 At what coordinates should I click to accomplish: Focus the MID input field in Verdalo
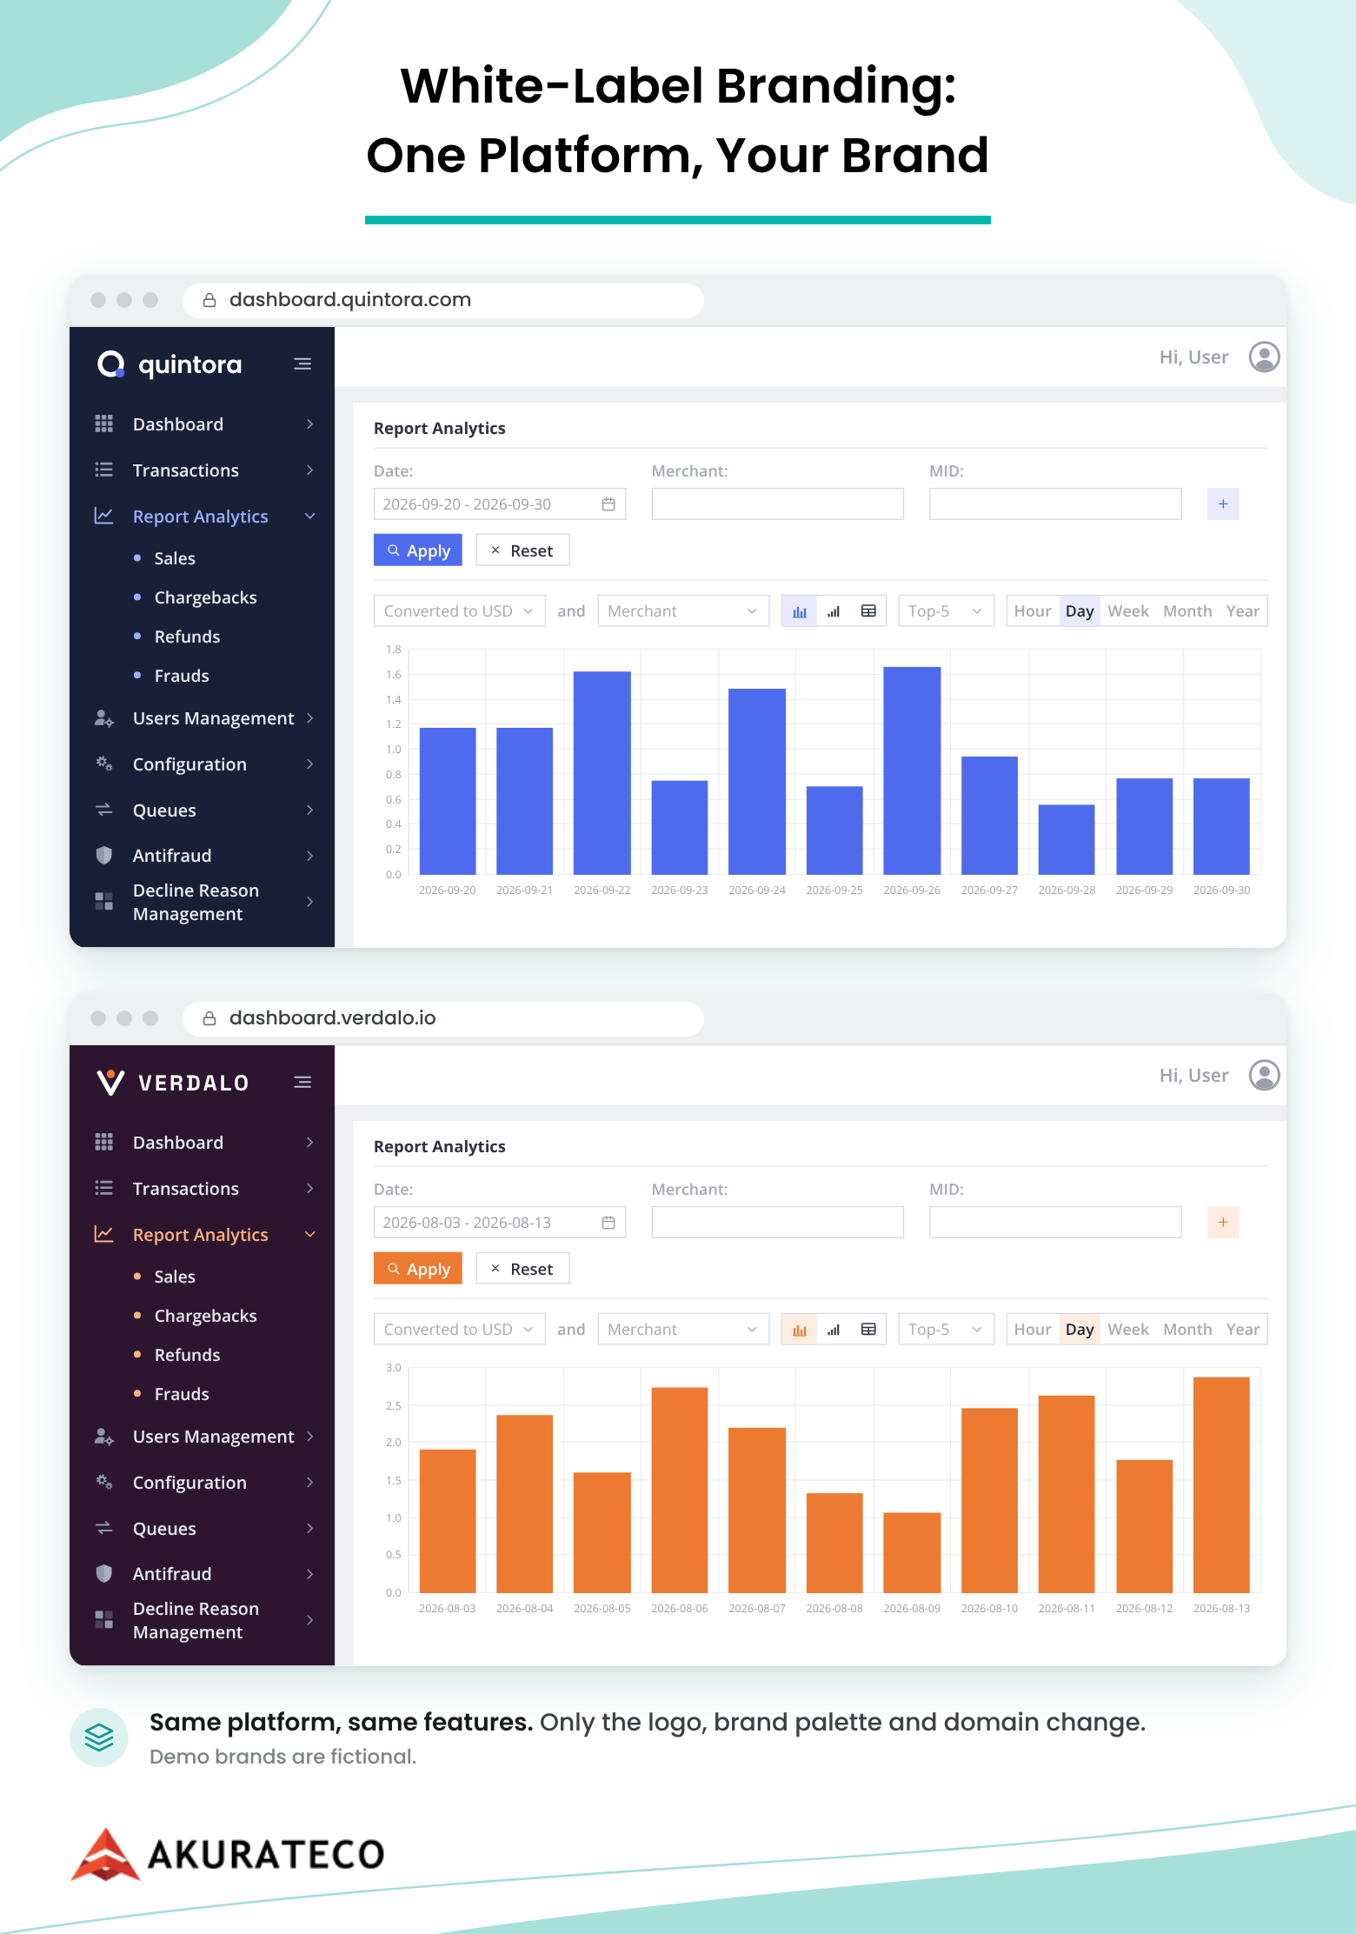tap(1055, 1223)
